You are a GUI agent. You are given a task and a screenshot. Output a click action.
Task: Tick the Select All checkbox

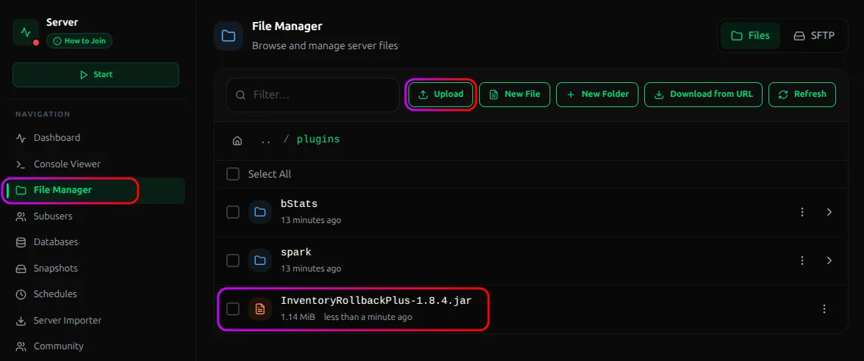(x=233, y=174)
